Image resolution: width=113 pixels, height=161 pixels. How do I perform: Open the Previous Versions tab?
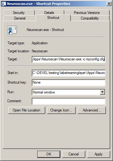[87, 13]
